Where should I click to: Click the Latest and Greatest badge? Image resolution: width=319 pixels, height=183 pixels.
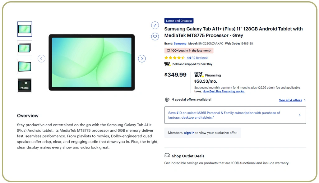tap(179, 21)
